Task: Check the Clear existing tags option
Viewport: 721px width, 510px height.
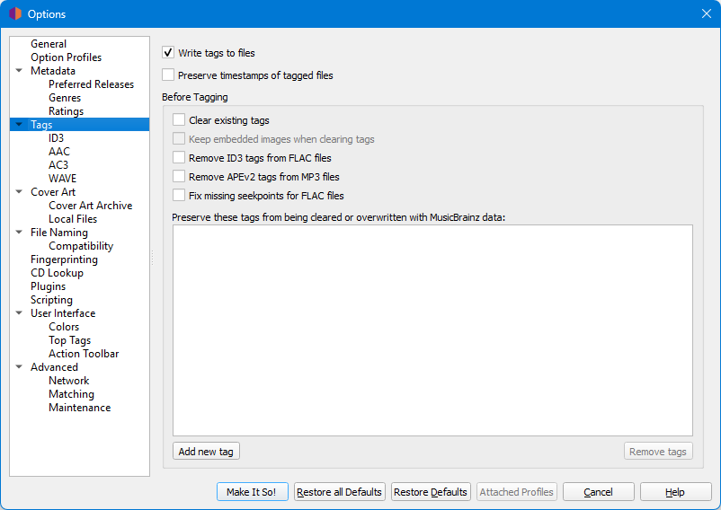Action: click(x=179, y=120)
